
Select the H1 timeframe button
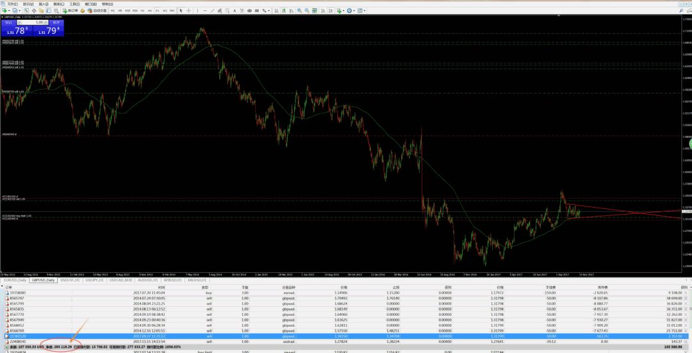142,11
